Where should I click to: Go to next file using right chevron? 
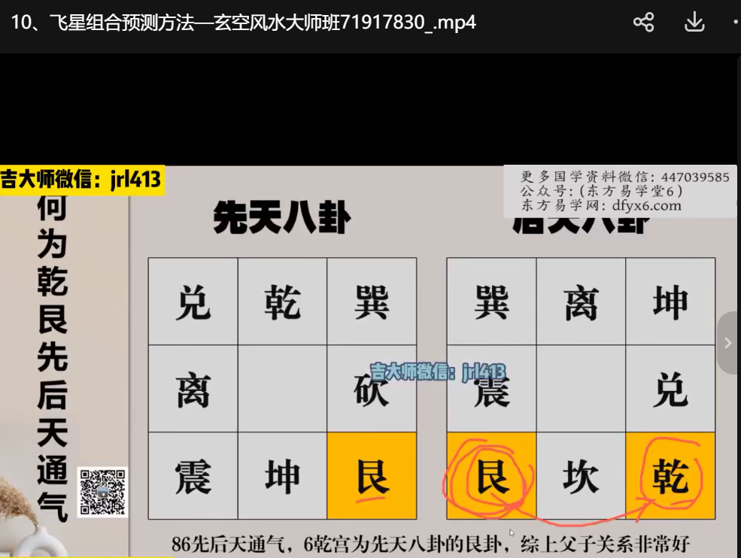click(x=727, y=343)
